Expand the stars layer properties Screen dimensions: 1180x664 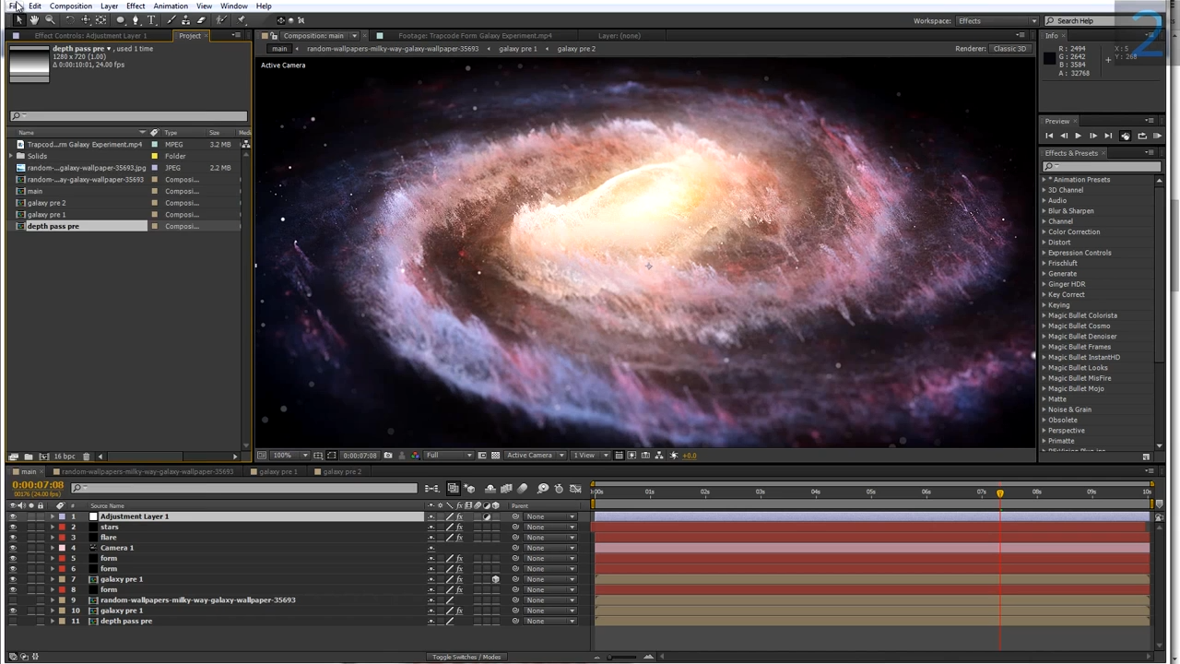click(x=53, y=527)
